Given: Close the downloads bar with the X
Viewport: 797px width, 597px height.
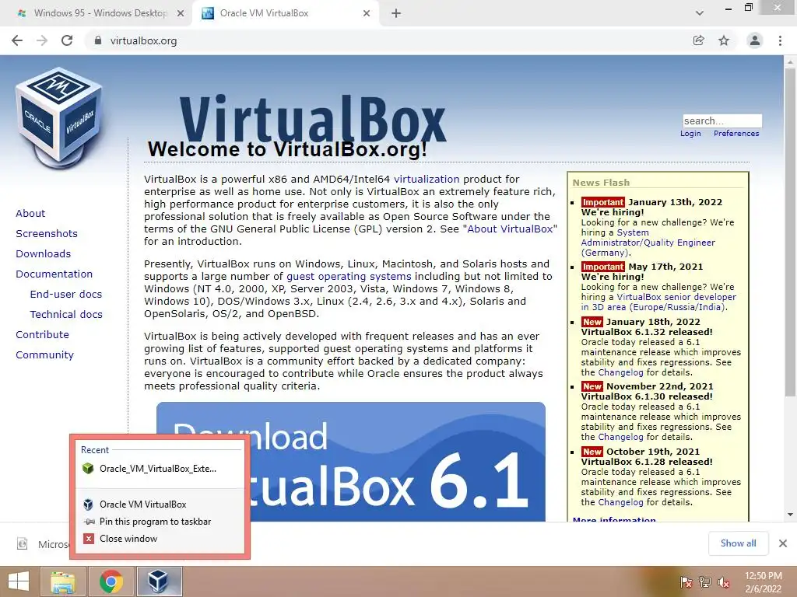Looking at the screenshot, I should (783, 543).
